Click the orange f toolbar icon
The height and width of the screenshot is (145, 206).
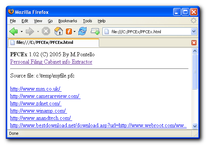(x=69, y=31)
